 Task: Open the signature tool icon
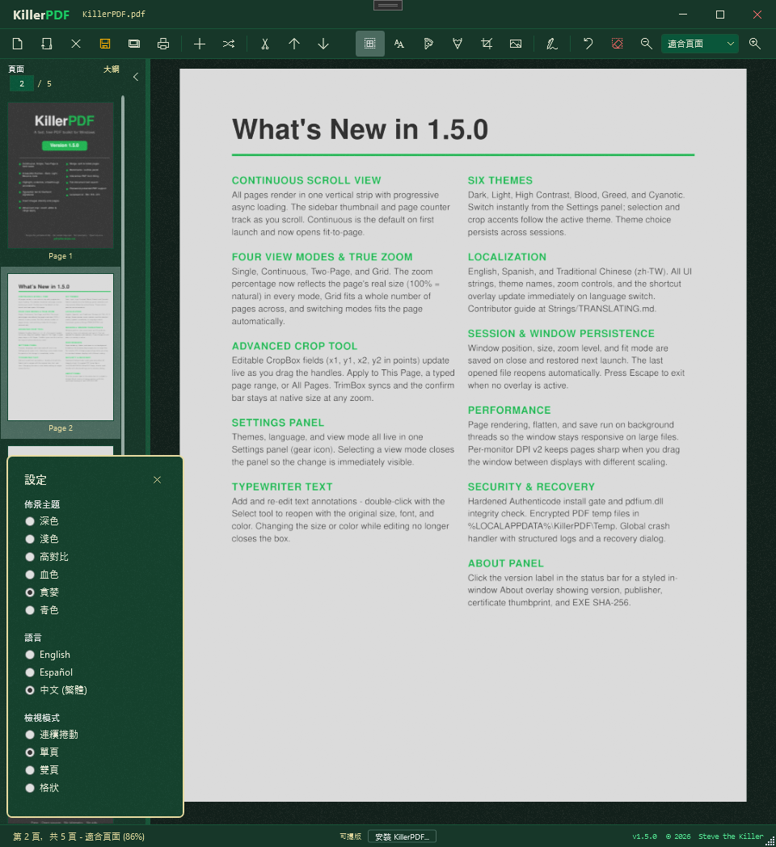[x=552, y=44]
